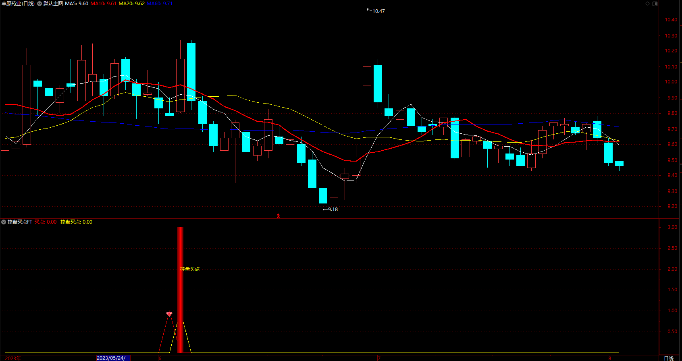682x361 pixels.
Task: Click the red S marker below the candlesticks
Action: [278, 216]
